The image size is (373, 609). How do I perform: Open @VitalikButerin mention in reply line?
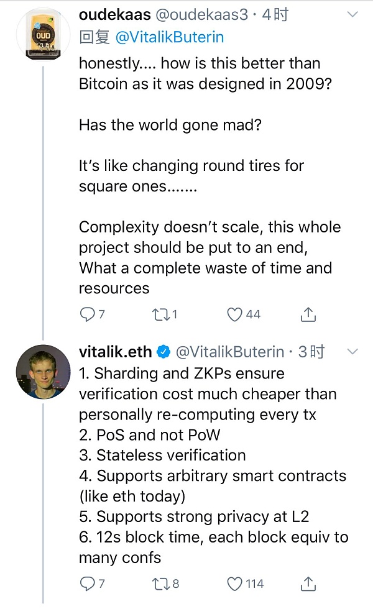(x=169, y=37)
